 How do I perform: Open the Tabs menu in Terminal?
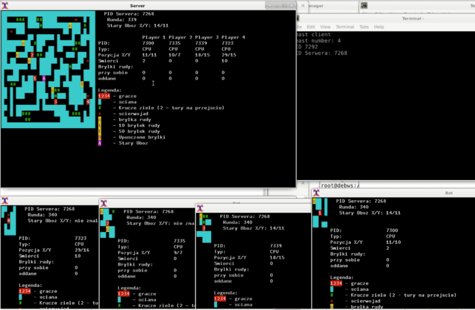pos(365,27)
